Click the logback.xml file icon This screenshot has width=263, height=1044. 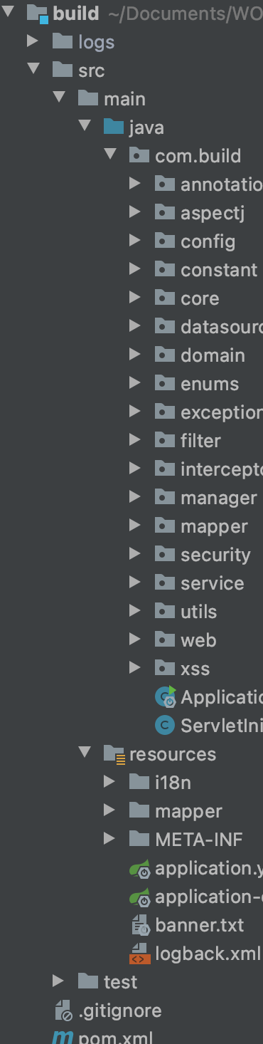(140, 954)
